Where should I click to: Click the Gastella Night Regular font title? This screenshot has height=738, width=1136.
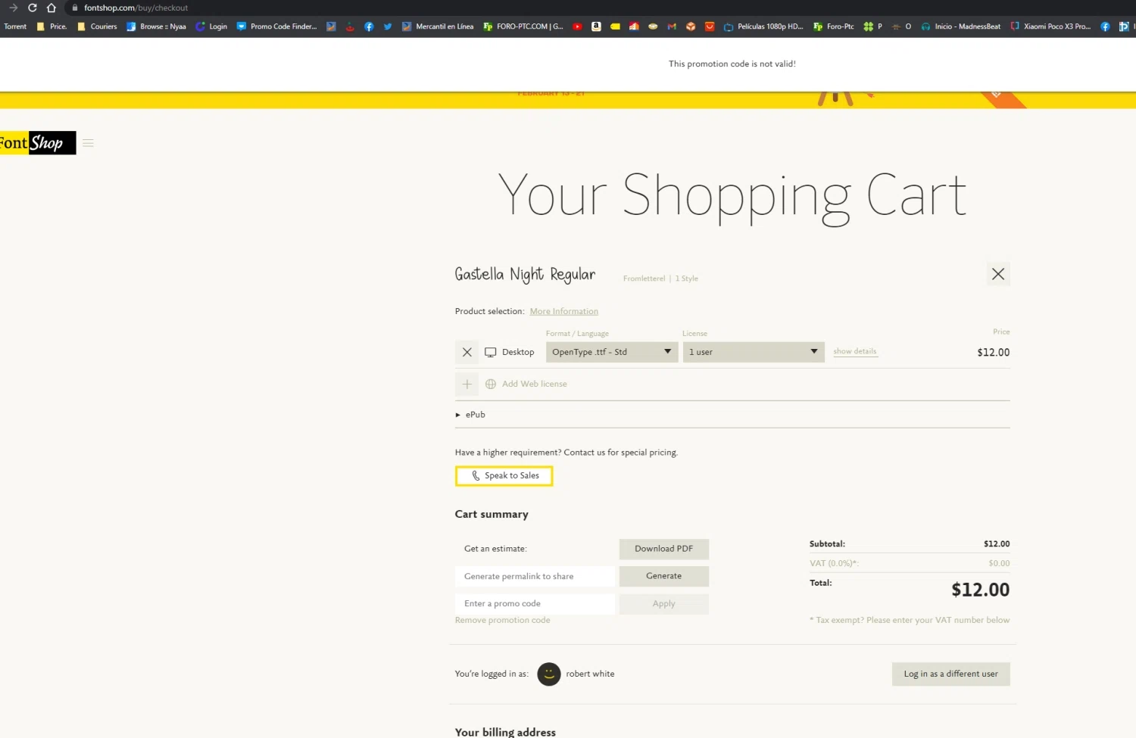[x=526, y=274]
